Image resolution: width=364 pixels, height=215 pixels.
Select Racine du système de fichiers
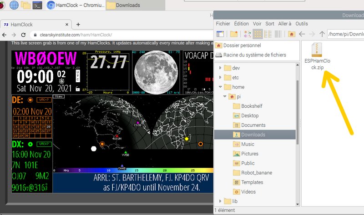pyautogui.click(x=254, y=55)
